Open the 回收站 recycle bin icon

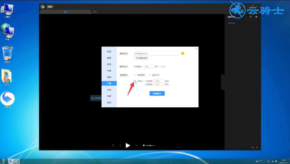click(x=7, y=55)
